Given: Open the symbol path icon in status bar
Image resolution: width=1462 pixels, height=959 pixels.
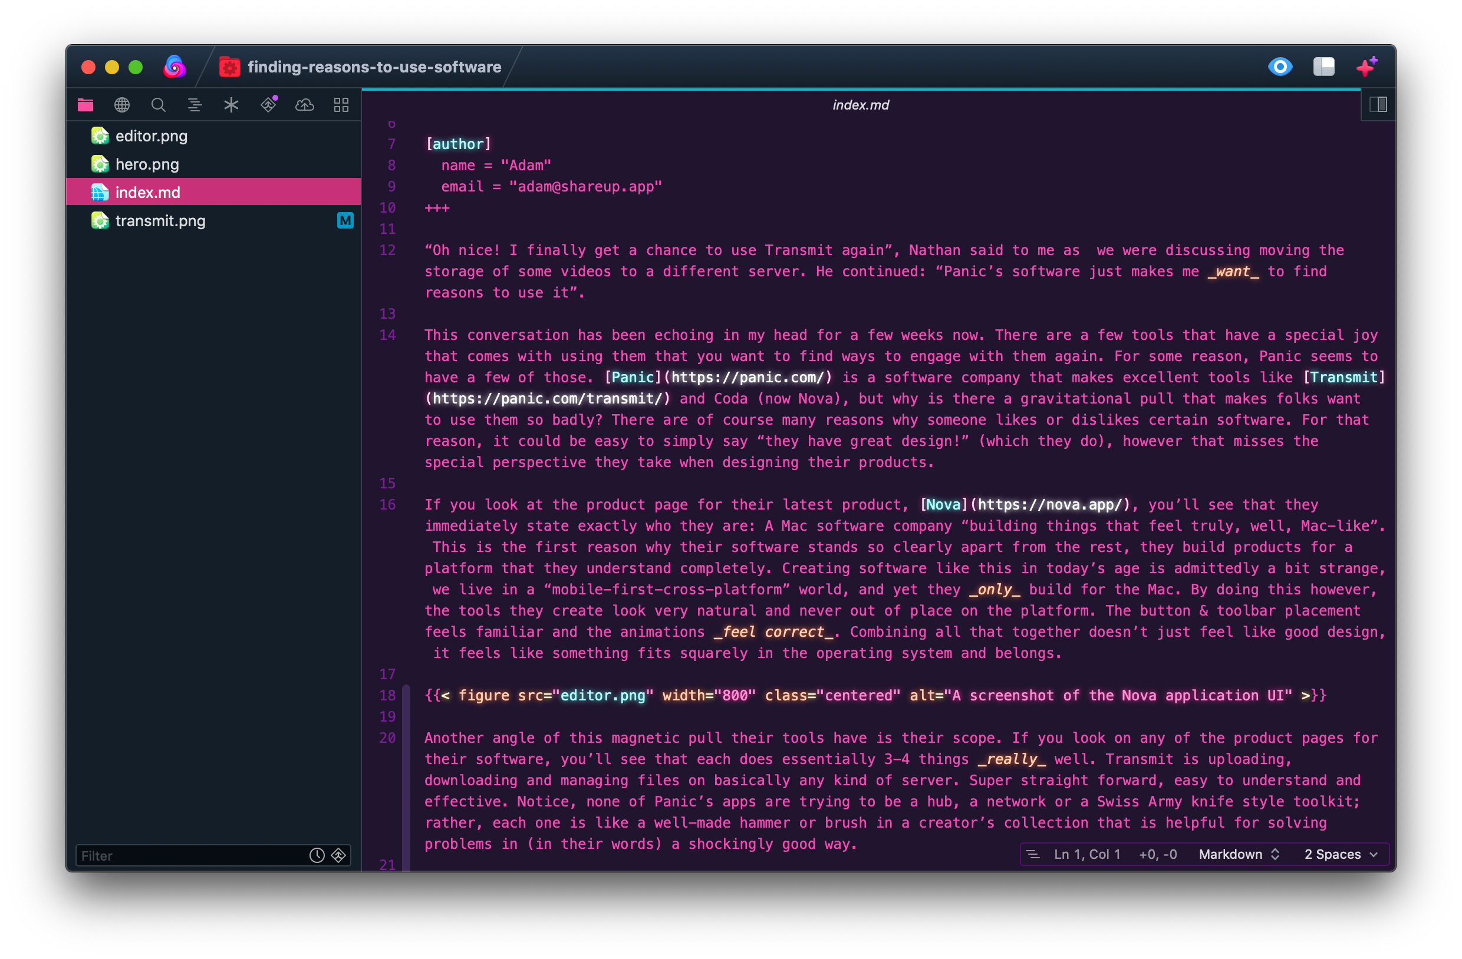Looking at the screenshot, I should [x=1033, y=855].
